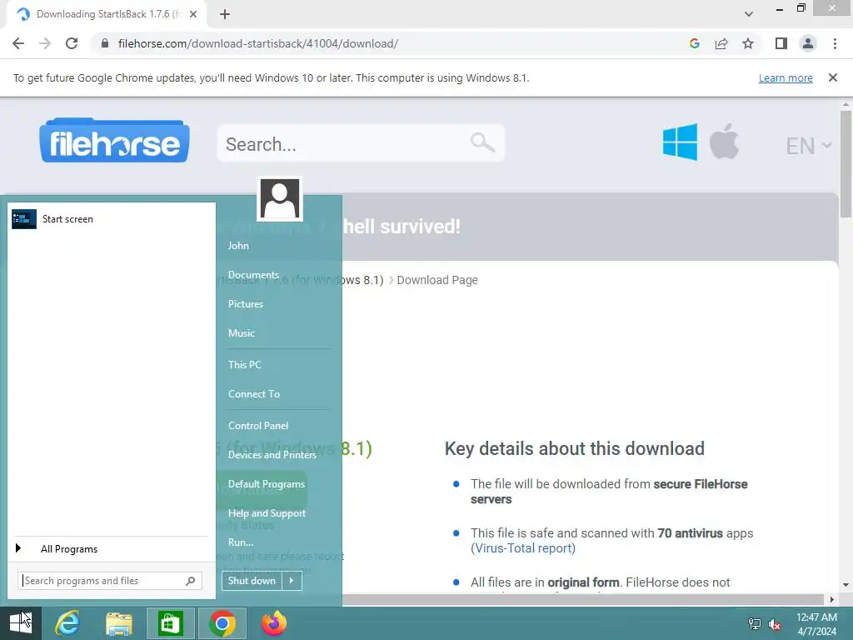Click the padlock site info icon
Screen dimensions: 853x640
(104, 43)
